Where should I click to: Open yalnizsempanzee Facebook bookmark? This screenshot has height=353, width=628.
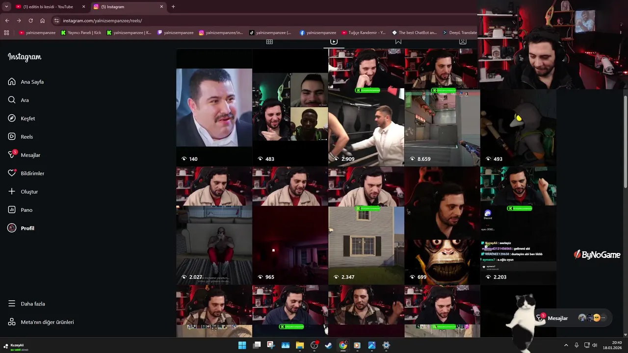click(x=318, y=33)
